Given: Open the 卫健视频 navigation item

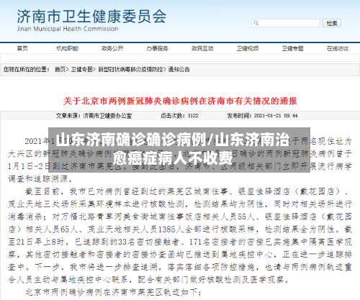Looking at the screenshot, I should pos(248,48).
